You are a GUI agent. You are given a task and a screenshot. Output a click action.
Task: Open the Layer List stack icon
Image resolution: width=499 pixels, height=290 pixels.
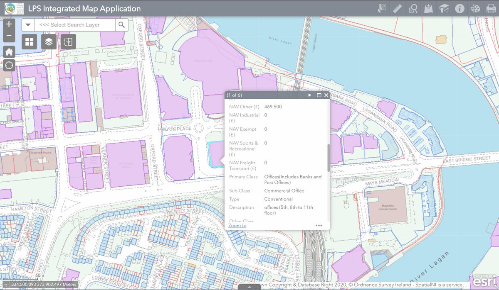point(49,41)
